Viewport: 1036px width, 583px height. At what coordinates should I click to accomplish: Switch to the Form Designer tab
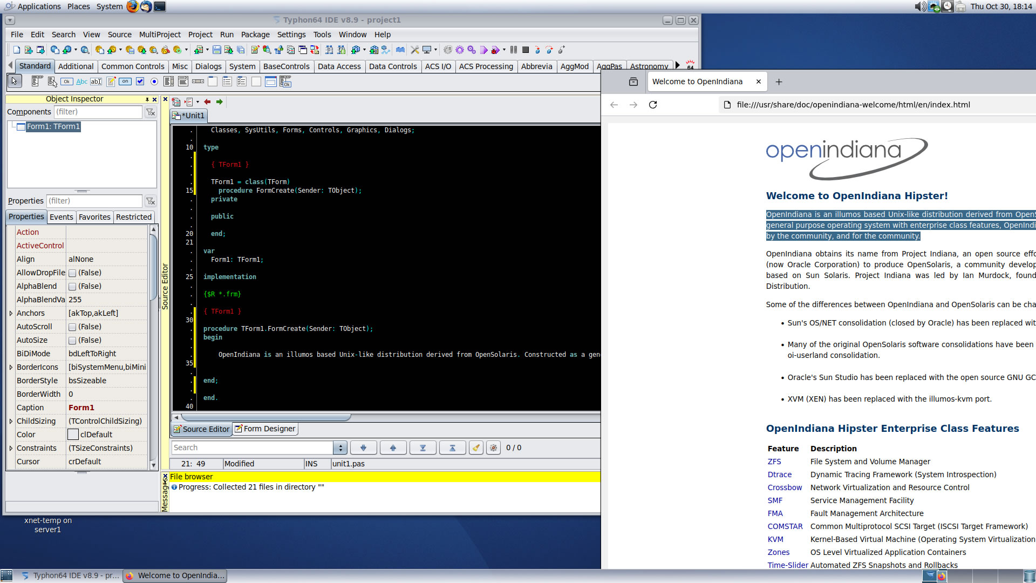(265, 429)
